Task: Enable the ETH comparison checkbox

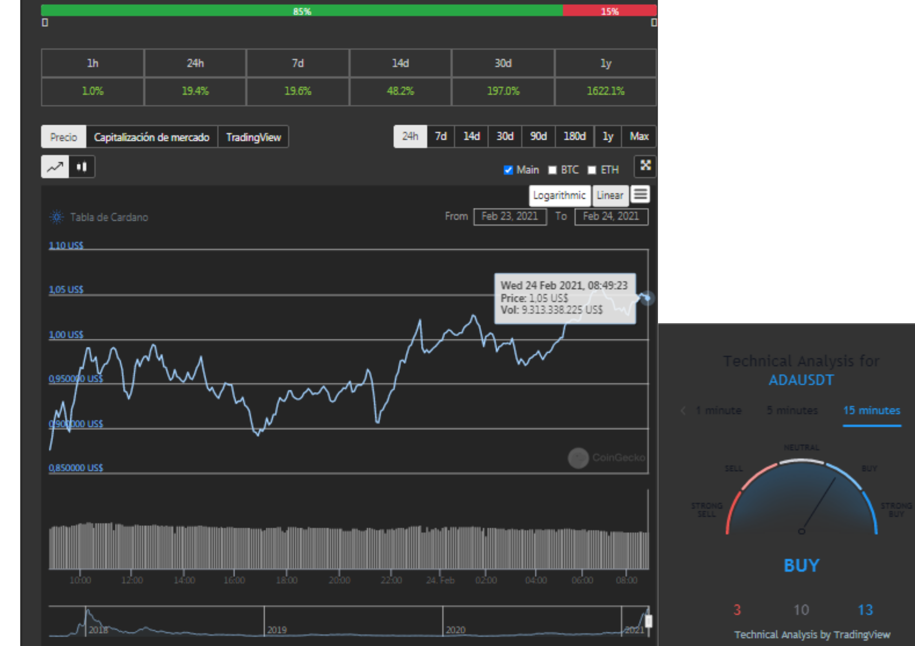Action: click(592, 170)
